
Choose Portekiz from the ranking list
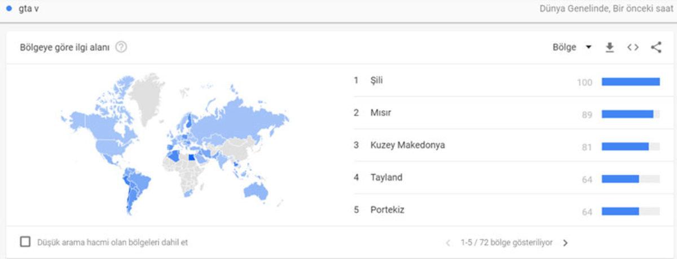pyautogui.click(x=387, y=210)
